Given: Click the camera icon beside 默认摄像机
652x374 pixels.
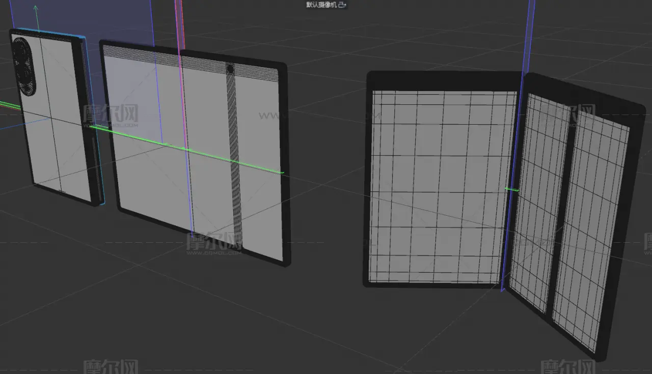Looking at the screenshot, I should [x=342, y=5].
